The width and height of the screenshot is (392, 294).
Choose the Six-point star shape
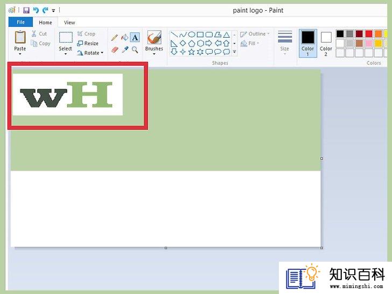[200, 52]
